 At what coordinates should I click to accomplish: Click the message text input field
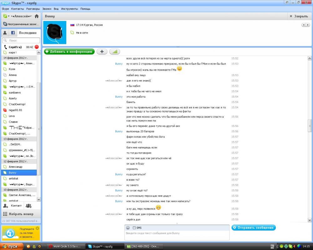pyautogui.click(x=177, y=235)
